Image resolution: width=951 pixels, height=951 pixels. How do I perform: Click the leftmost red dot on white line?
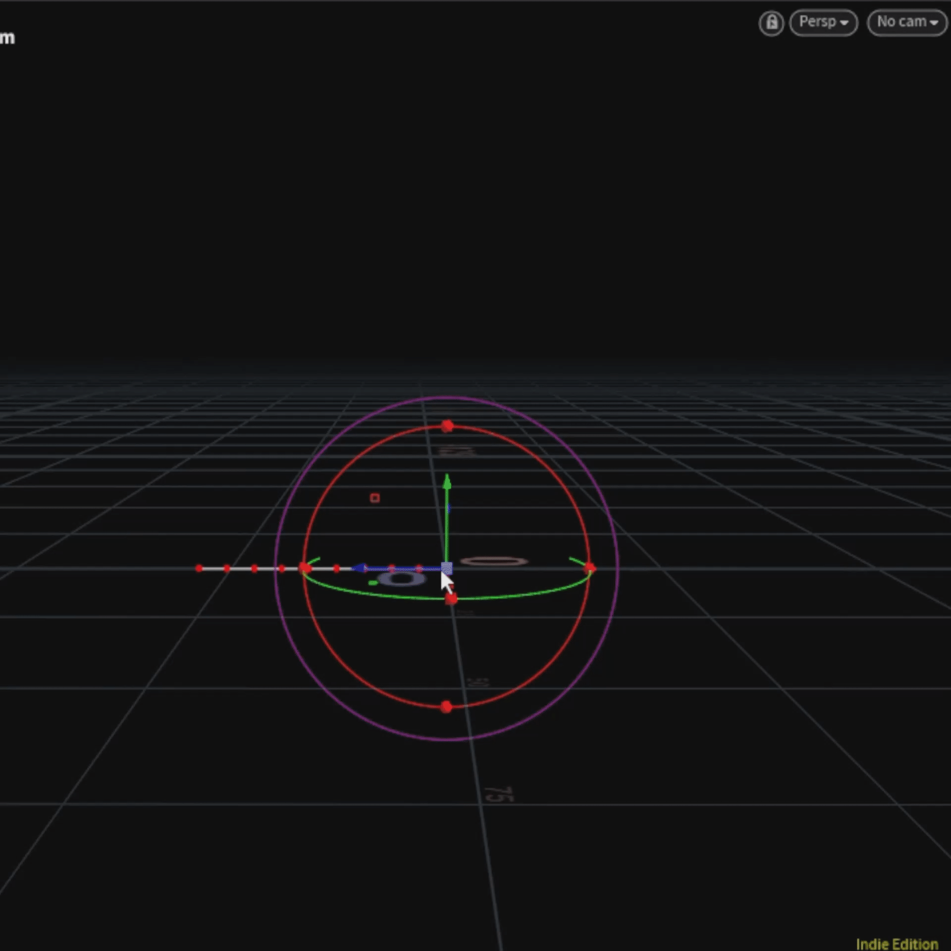199,568
